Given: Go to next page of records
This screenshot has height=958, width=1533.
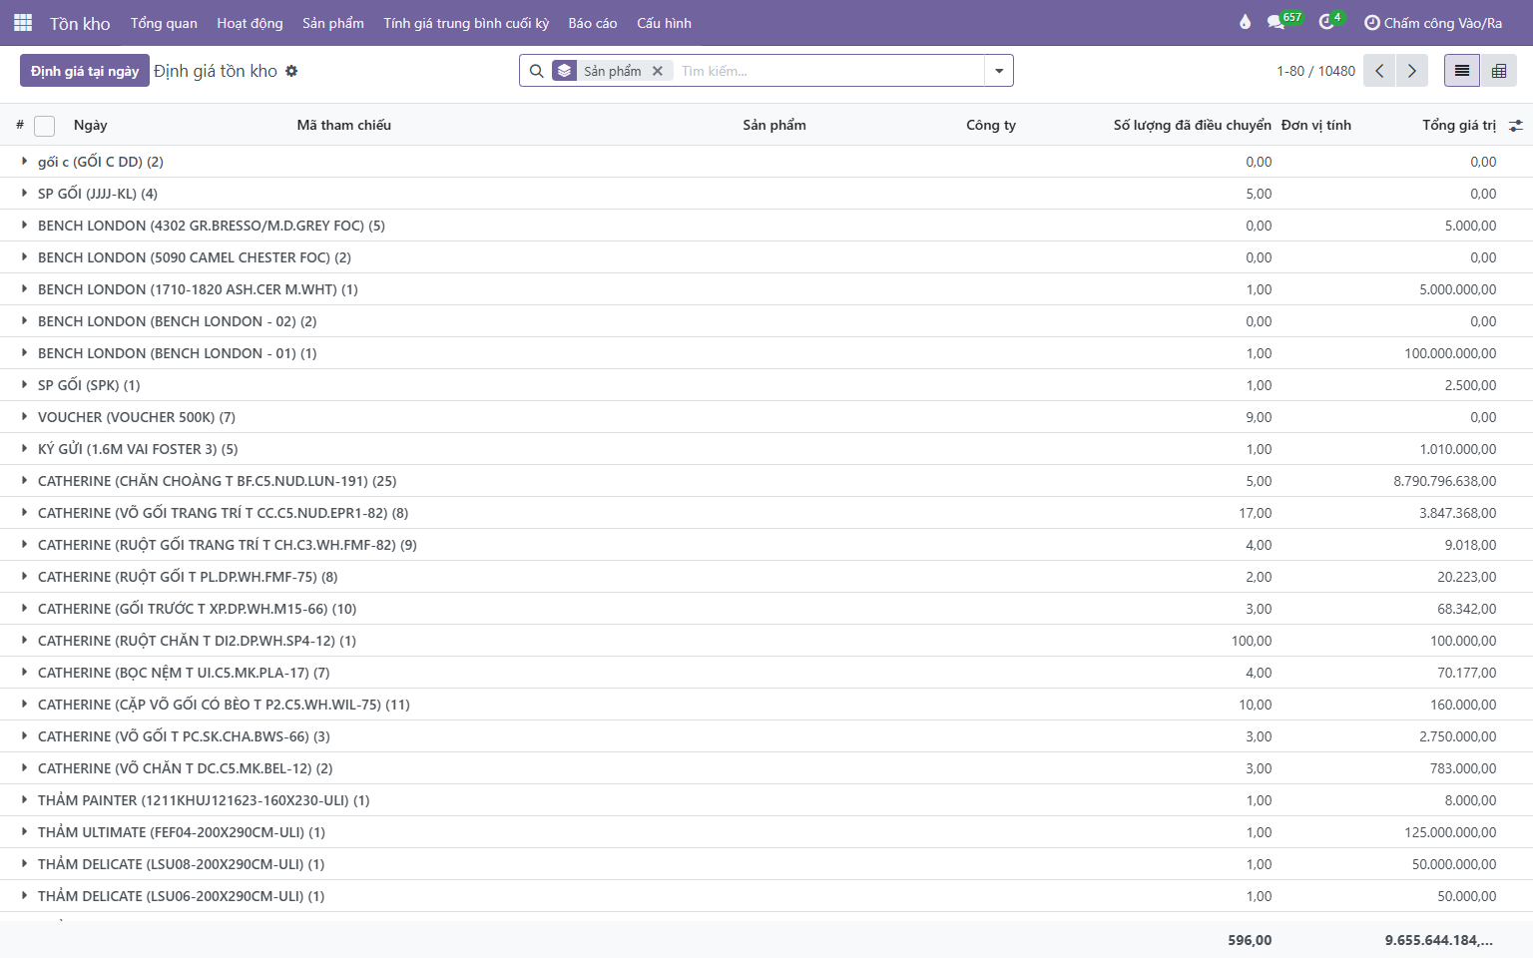Looking at the screenshot, I should 1411,71.
